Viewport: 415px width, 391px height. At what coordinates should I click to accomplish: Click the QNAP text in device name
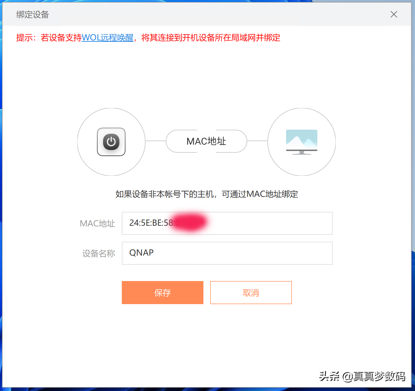[x=142, y=253]
